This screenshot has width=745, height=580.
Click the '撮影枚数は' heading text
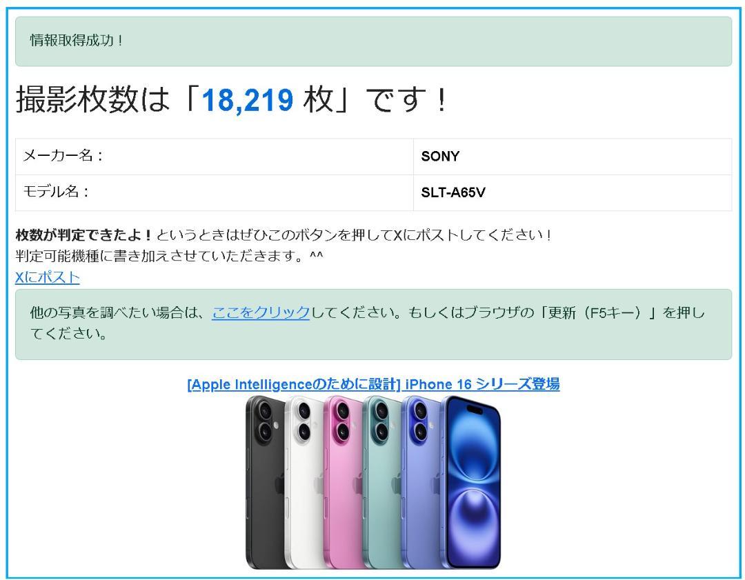click(92, 100)
